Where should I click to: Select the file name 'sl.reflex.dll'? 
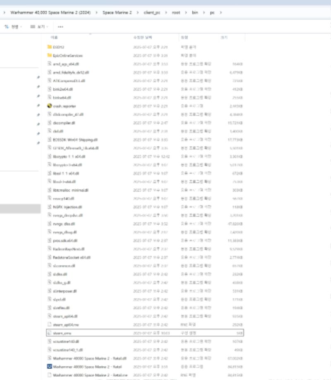[x=61, y=308]
